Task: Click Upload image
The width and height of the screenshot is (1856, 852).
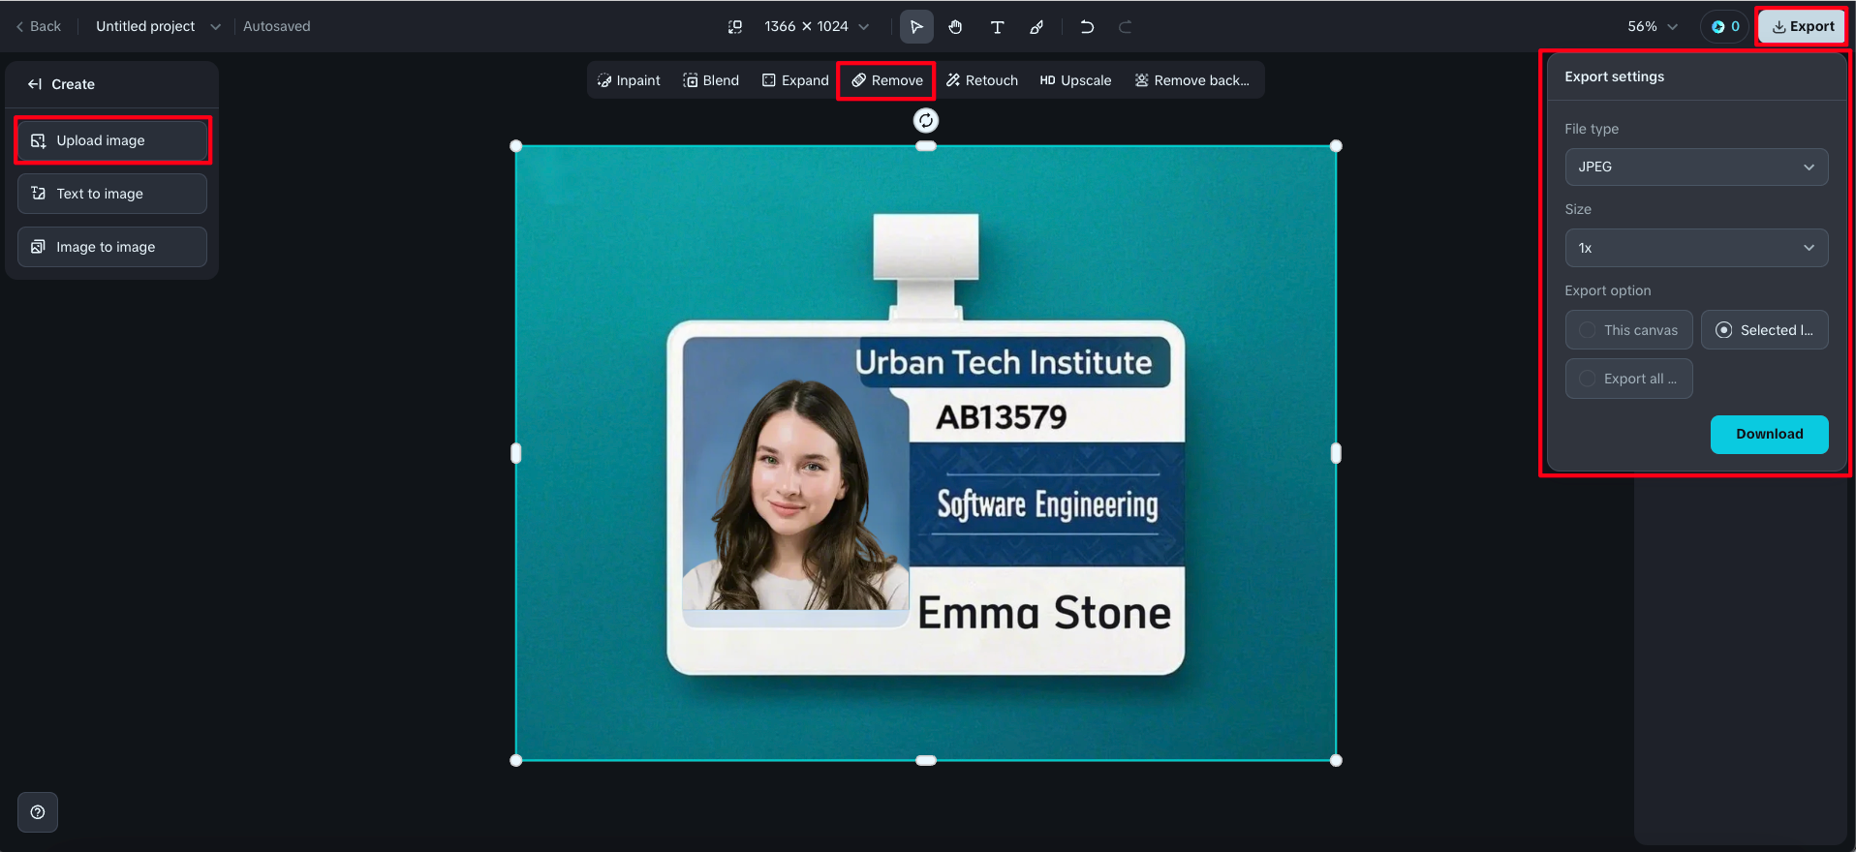Action: [x=112, y=140]
